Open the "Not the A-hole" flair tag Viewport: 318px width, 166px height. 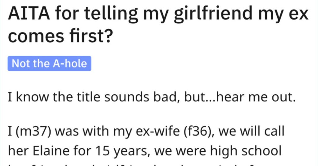pos(49,63)
